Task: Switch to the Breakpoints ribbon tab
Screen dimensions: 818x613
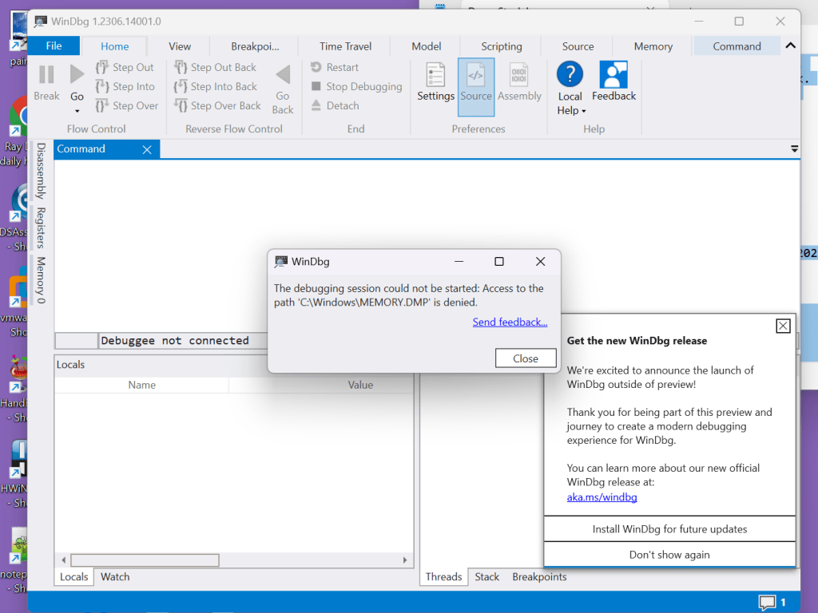Action: 255,46
